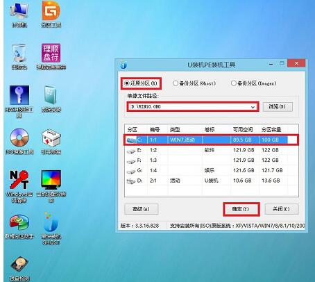The image size is (315, 282).
Task: Click the 卷标 column header
Action: coord(210,129)
